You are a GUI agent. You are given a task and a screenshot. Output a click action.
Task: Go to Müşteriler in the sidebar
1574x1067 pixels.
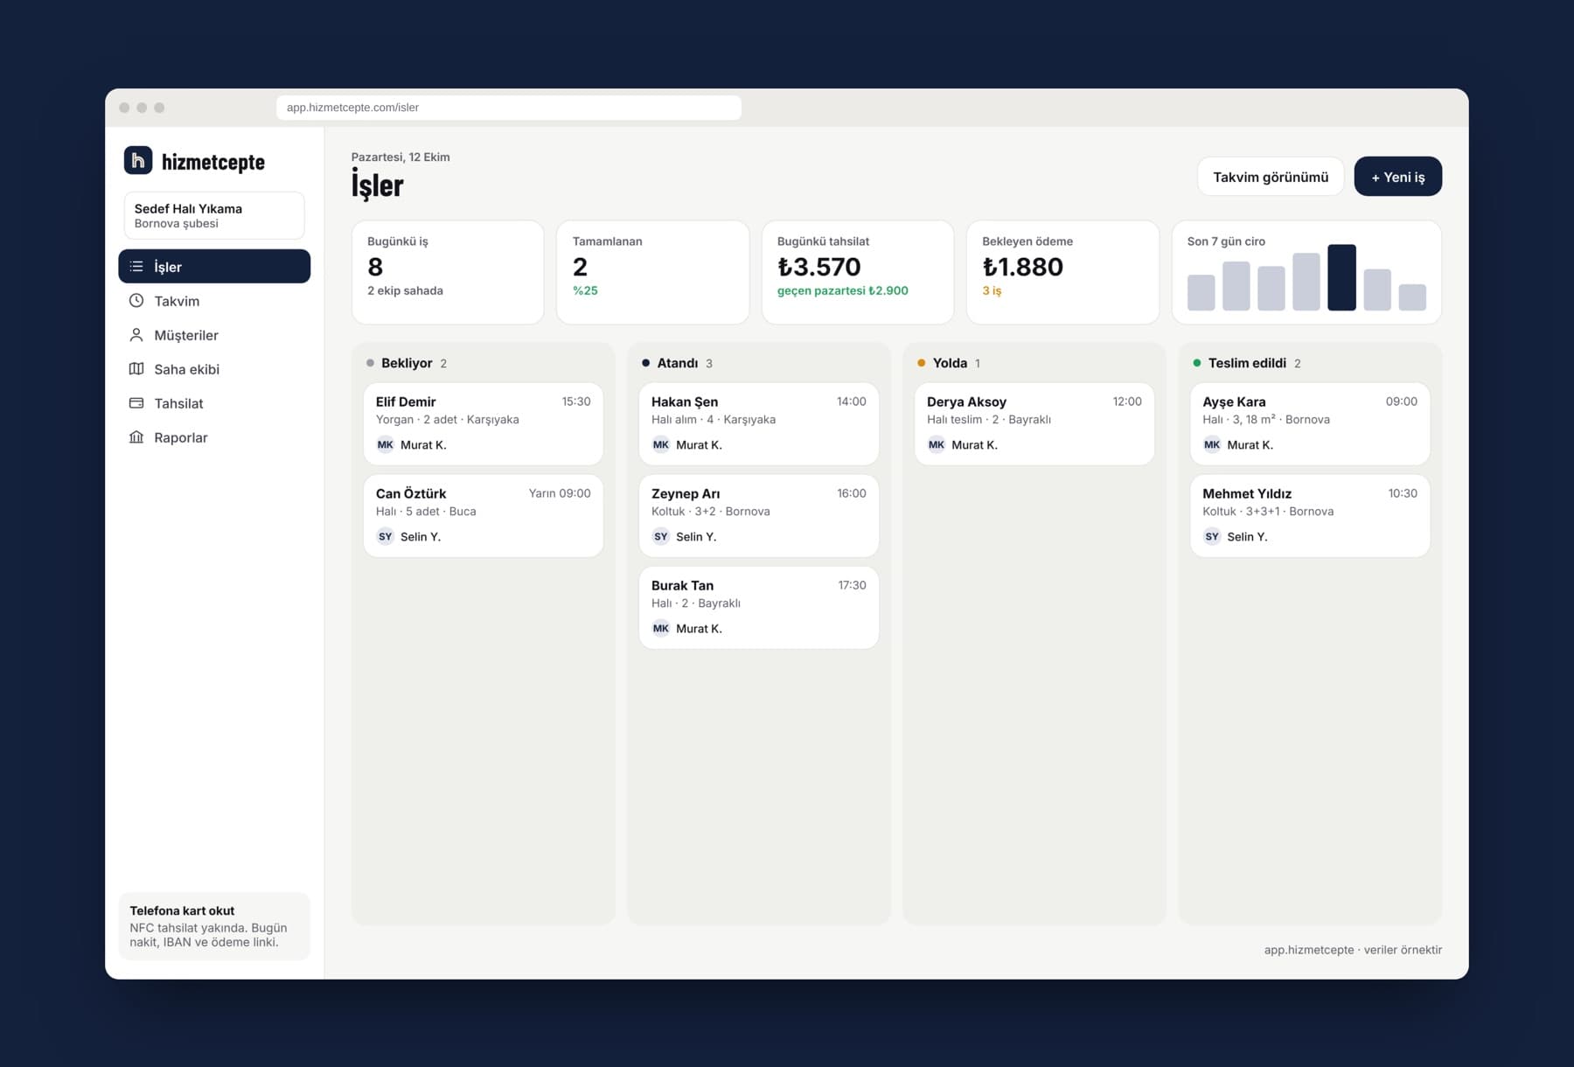[x=214, y=334]
